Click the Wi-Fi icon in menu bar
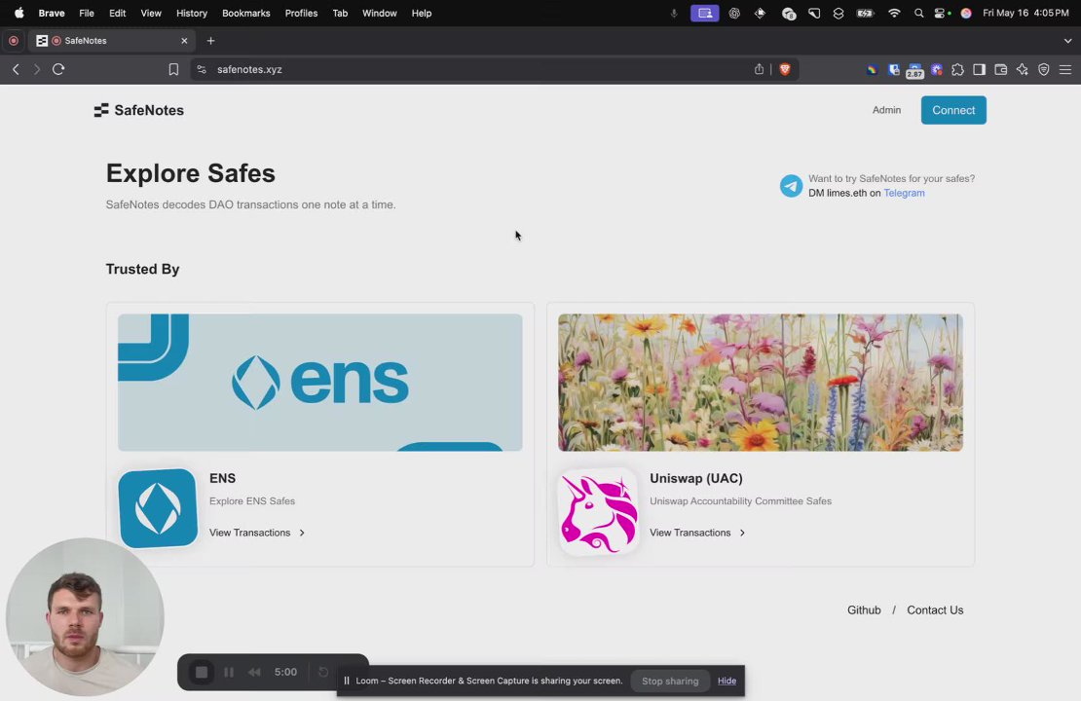This screenshot has width=1081, height=701. point(894,13)
